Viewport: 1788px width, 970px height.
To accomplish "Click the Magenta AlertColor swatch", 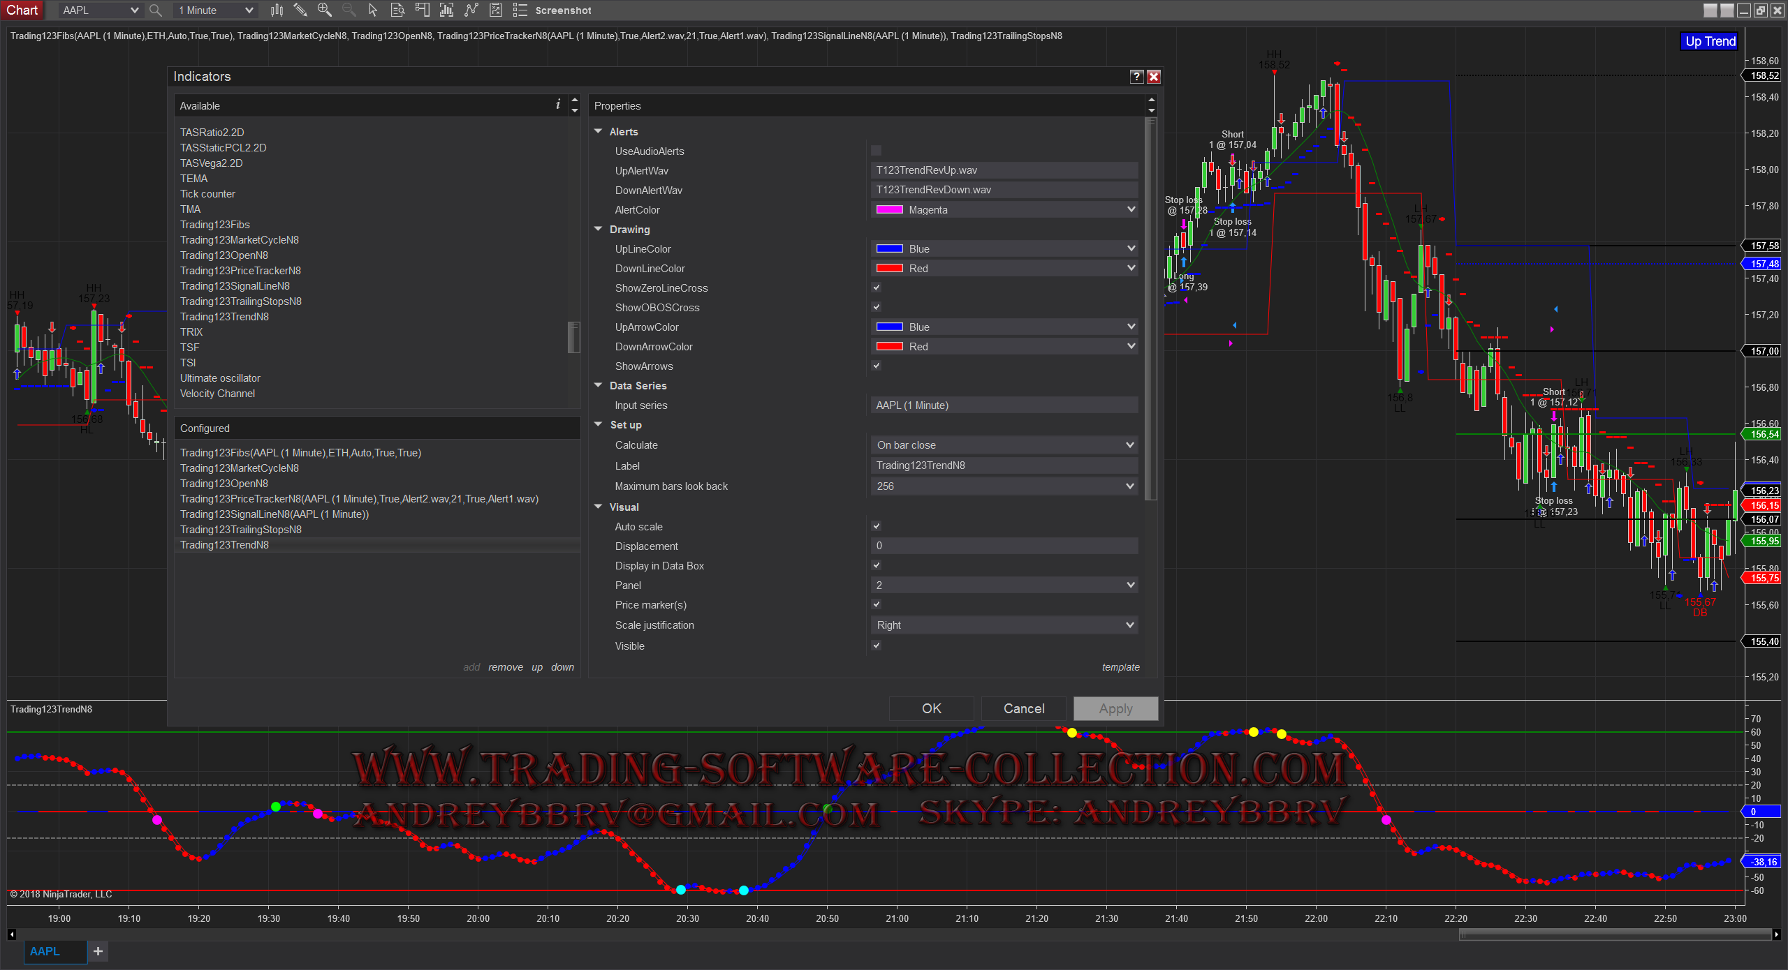I will click(889, 209).
